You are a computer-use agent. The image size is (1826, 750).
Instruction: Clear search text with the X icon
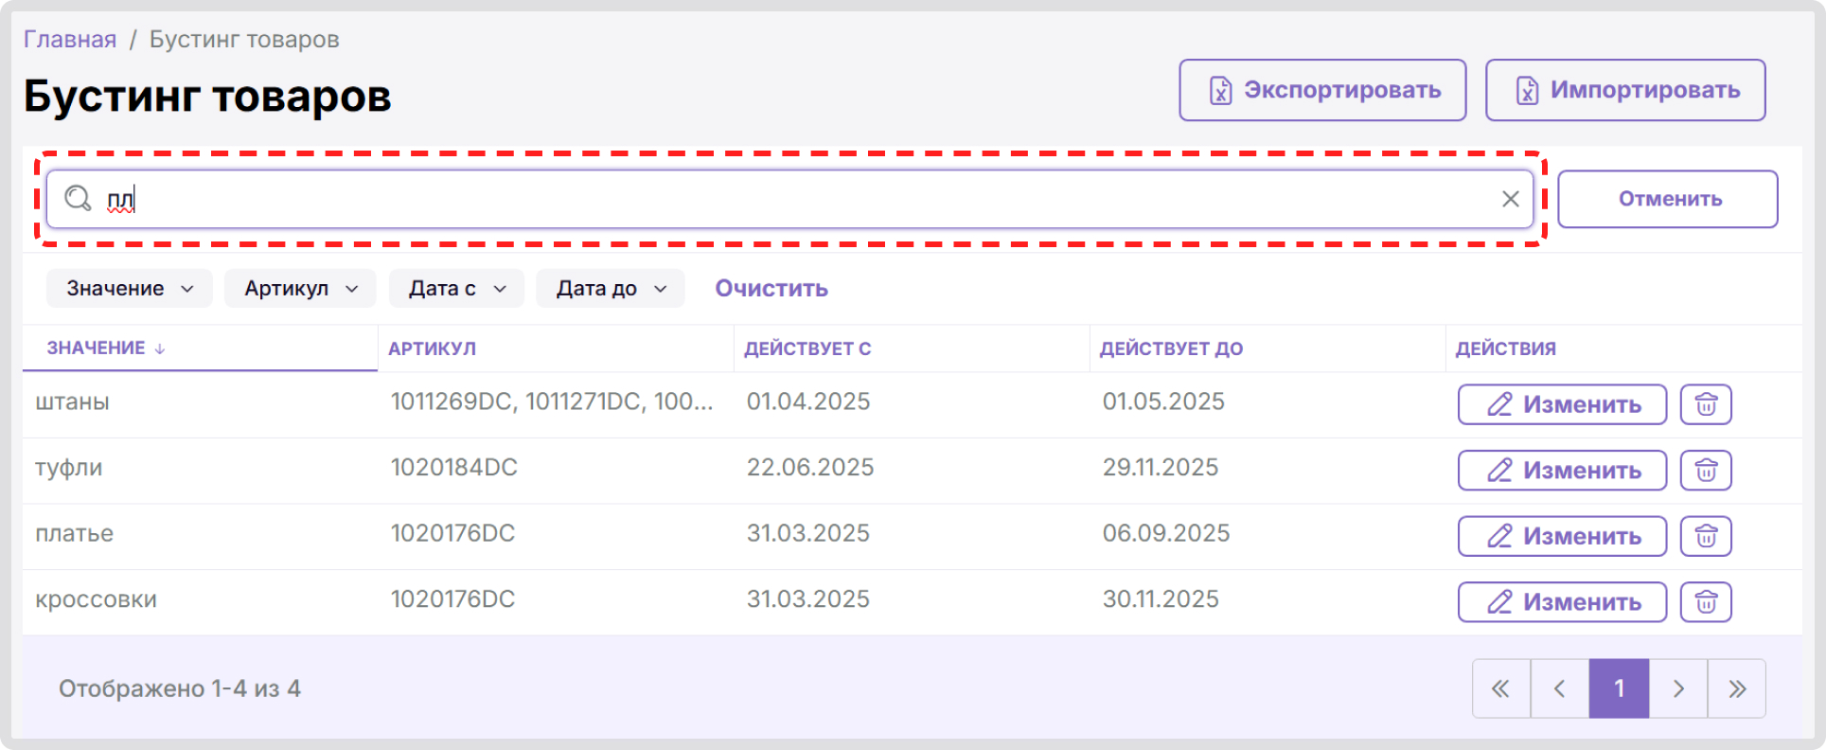pos(1510,199)
